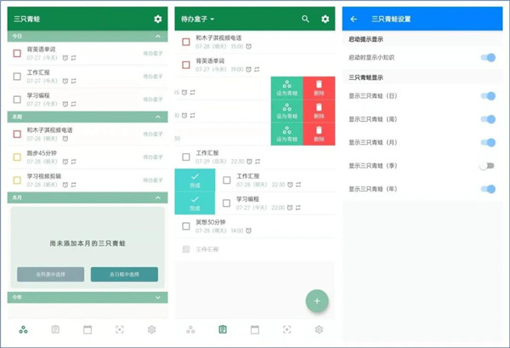510x348 pixels.
Task: Expand the 今年 section chevron
Action: [158, 298]
